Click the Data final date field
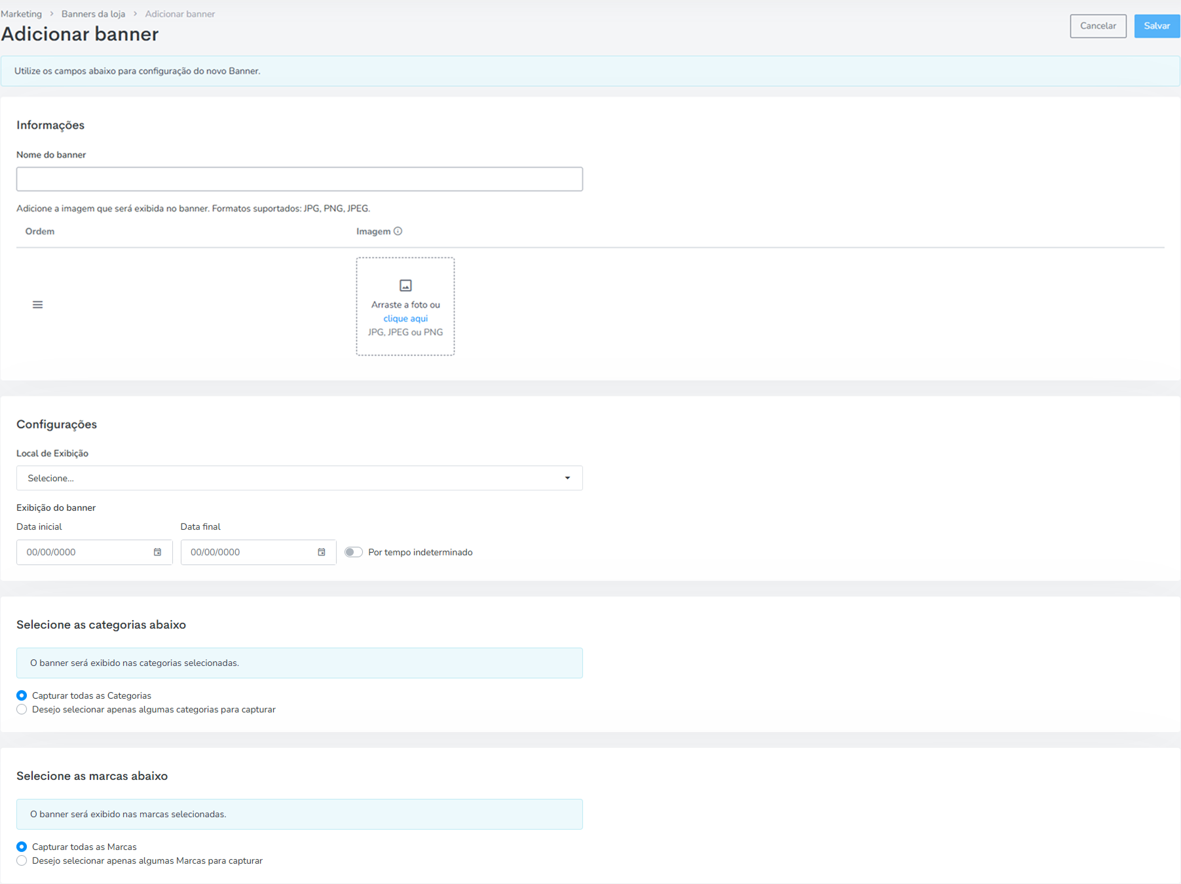 click(x=258, y=552)
